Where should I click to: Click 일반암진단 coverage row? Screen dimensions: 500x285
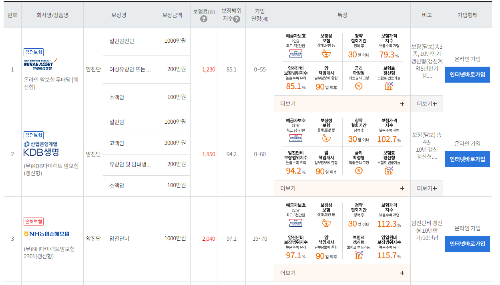click(147, 41)
